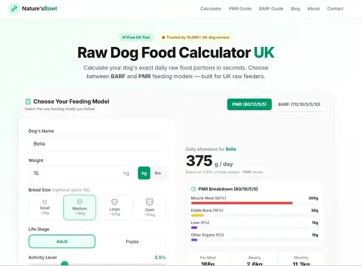Switch weight unit to kg
The image size is (362, 266).
point(144,173)
